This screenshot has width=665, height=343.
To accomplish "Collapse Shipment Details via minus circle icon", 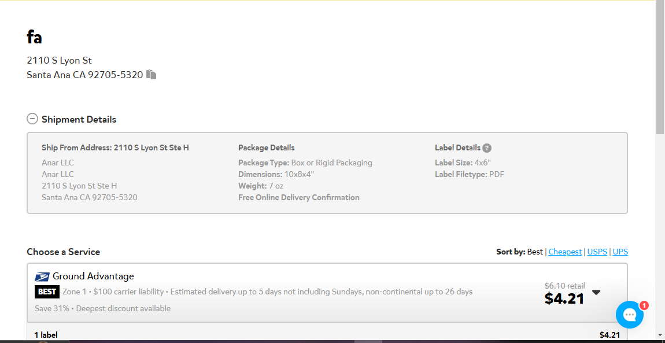I will (x=32, y=119).
